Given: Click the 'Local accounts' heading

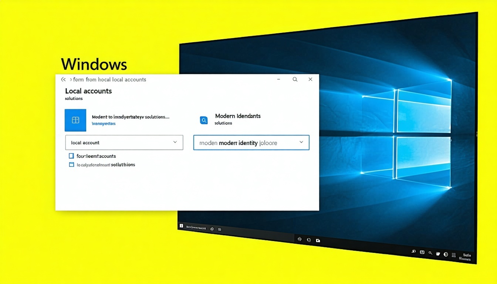Looking at the screenshot, I should [x=88, y=91].
